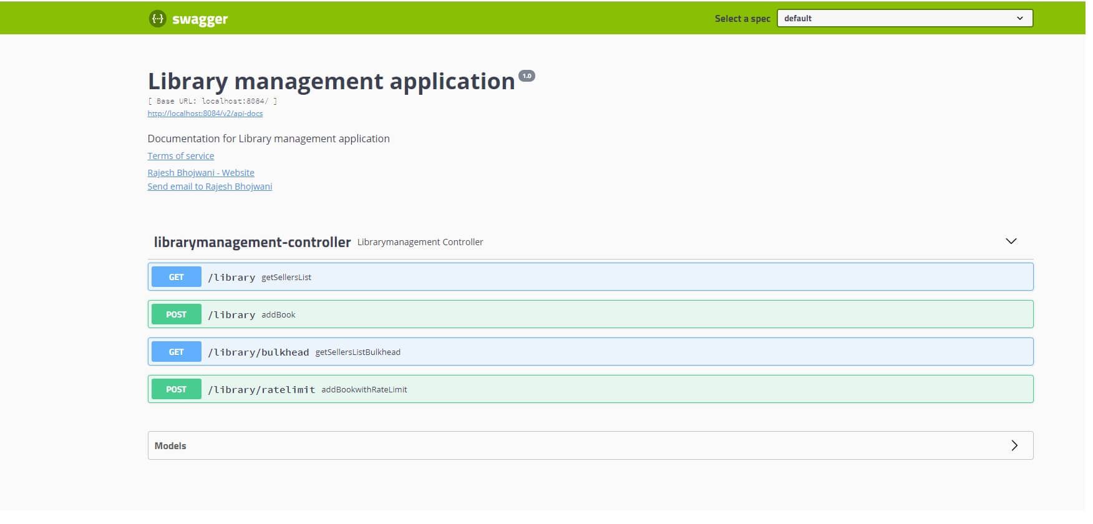Click the GET button for /library/bulkhead
This screenshot has height=524, width=1093.
177,352
